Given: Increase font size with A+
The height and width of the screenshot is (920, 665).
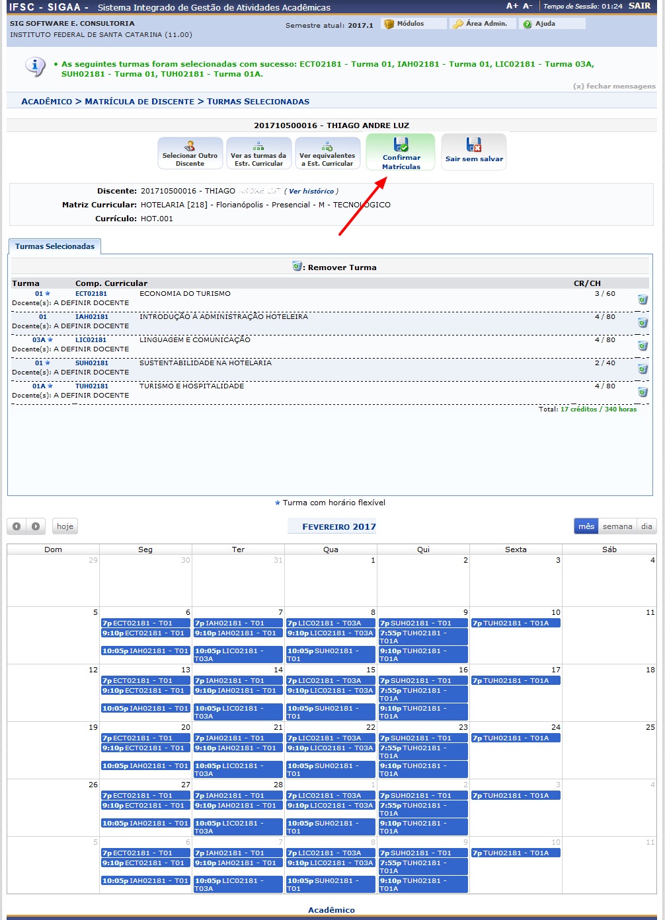Looking at the screenshot, I should coord(512,6).
